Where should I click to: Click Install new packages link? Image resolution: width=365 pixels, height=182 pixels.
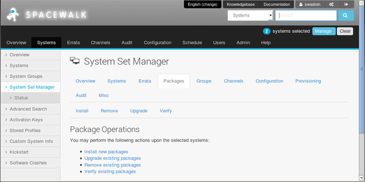(106, 152)
